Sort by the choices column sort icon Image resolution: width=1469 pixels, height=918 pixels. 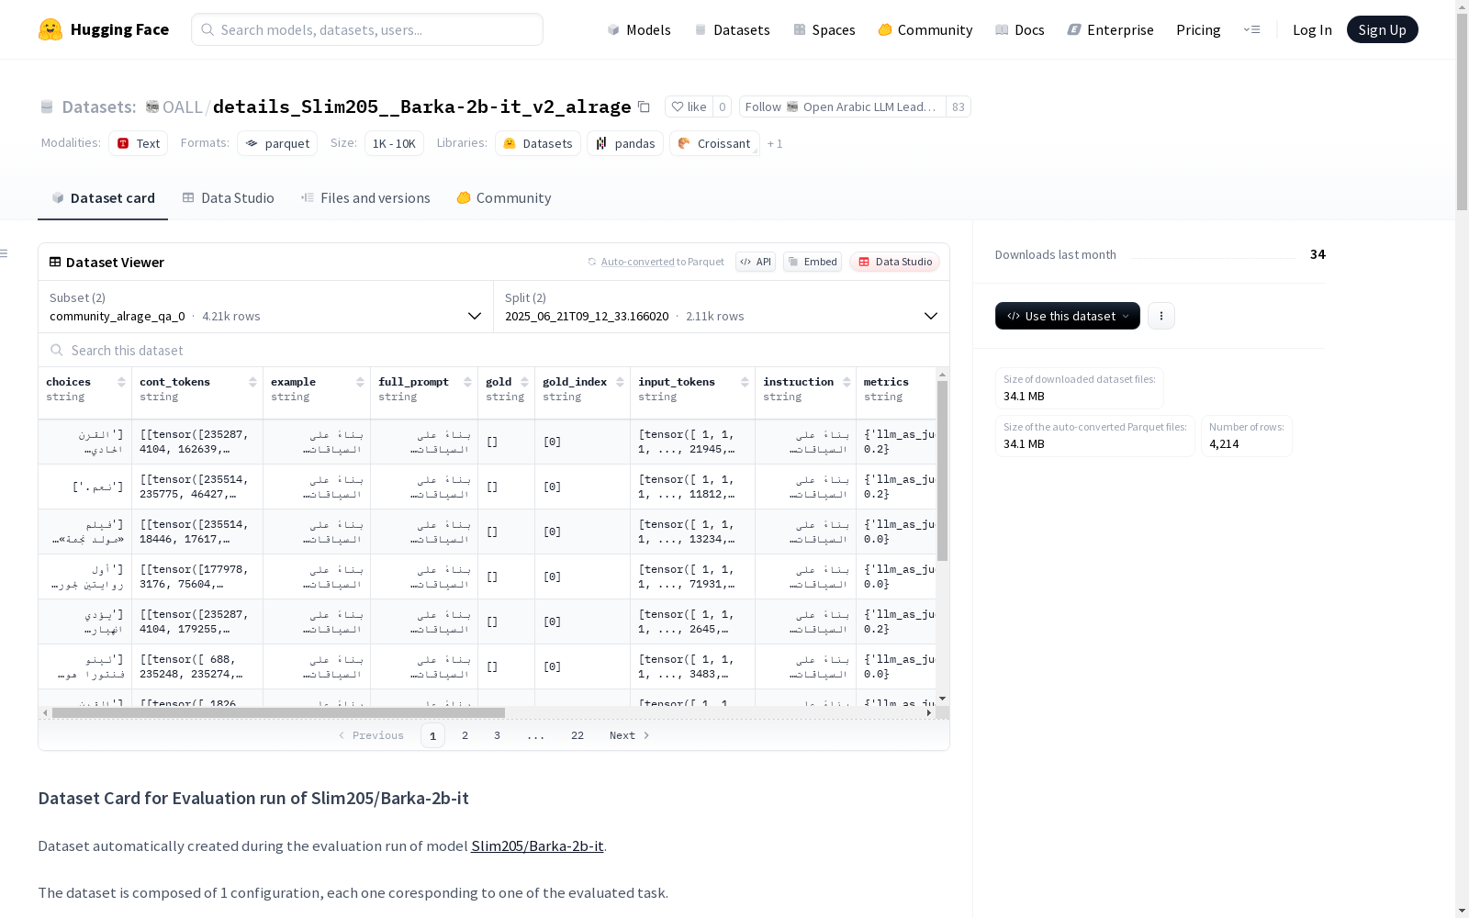click(x=121, y=382)
